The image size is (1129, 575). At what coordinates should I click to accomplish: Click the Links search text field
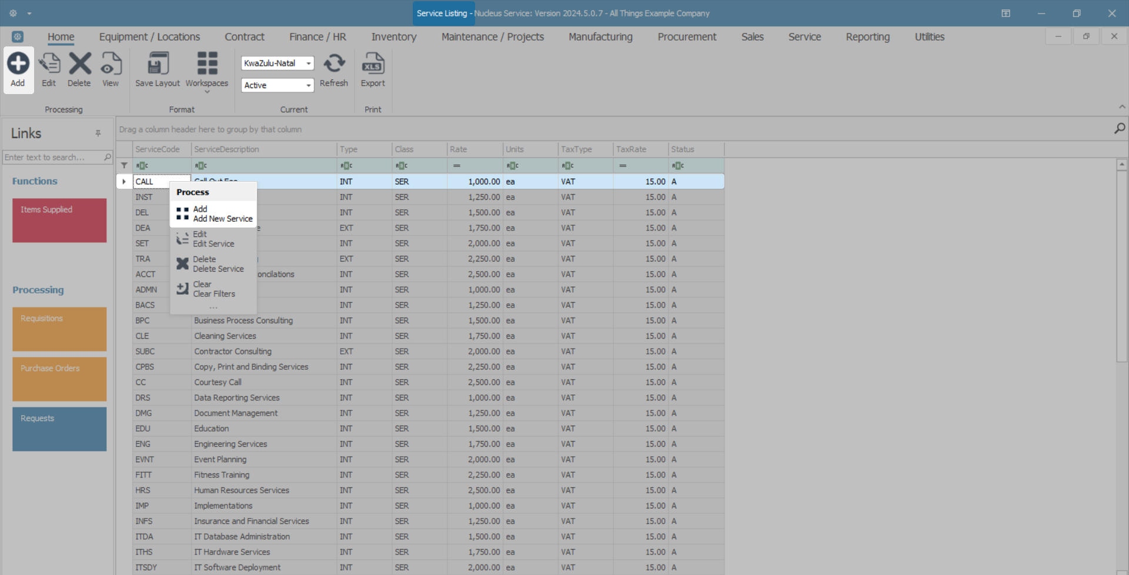pos(53,157)
